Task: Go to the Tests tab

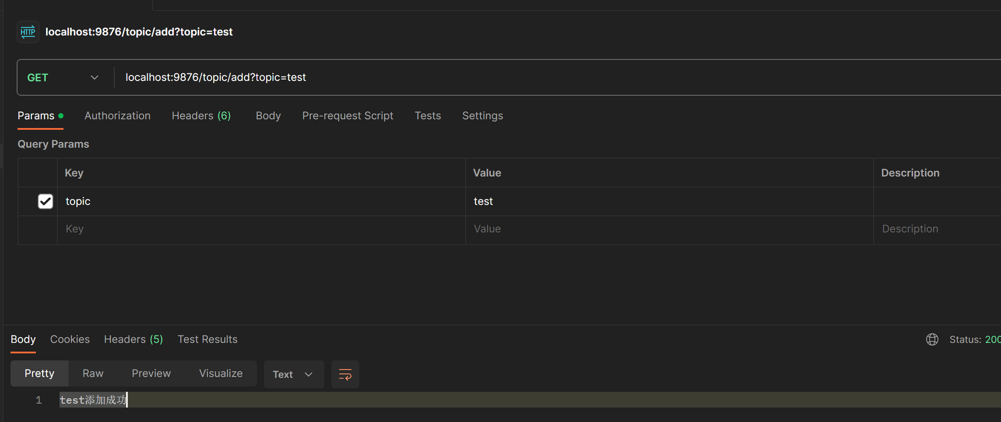Action: click(427, 116)
